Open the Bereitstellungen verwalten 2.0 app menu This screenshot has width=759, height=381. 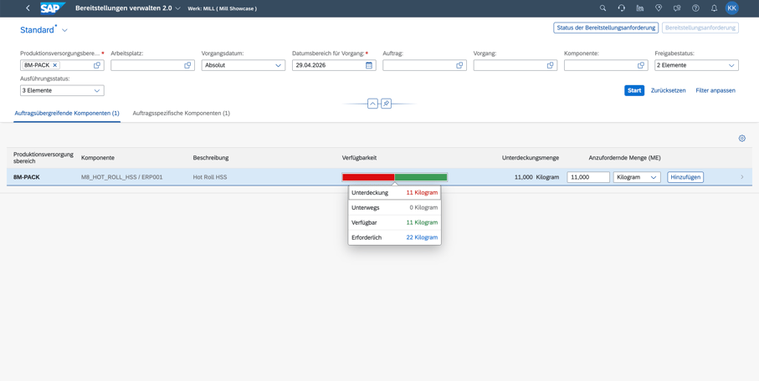(128, 8)
